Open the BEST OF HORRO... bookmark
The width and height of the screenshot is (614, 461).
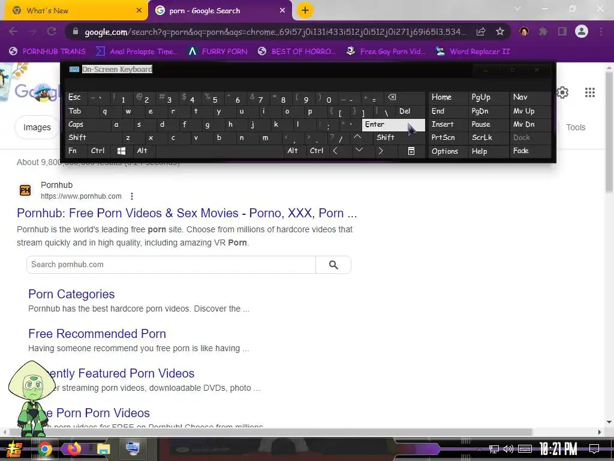click(297, 52)
